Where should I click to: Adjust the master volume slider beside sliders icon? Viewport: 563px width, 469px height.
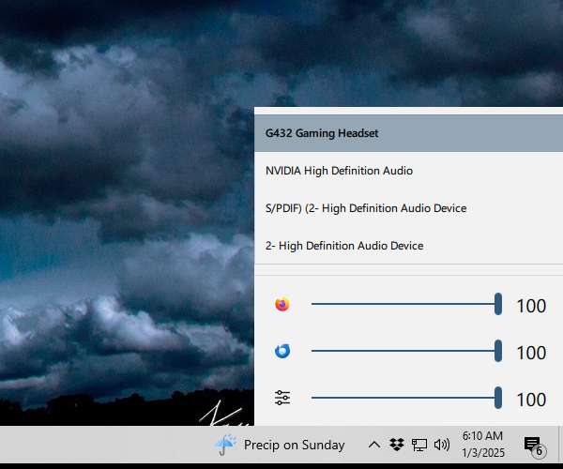click(x=406, y=398)
